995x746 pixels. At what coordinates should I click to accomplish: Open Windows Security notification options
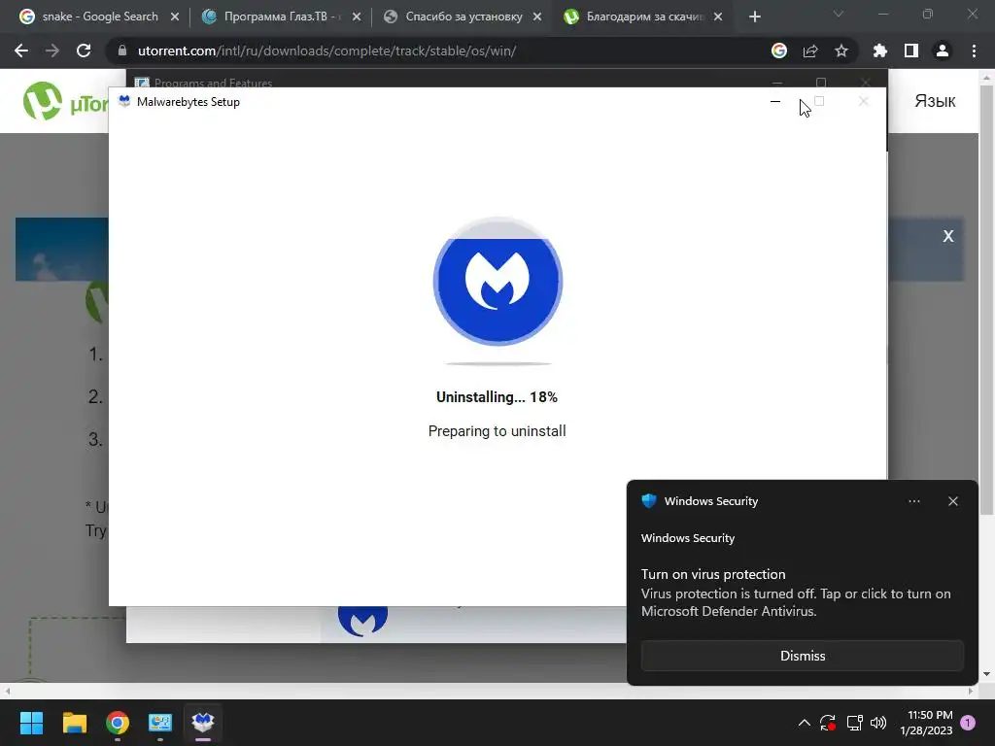[x=913, y=501]
